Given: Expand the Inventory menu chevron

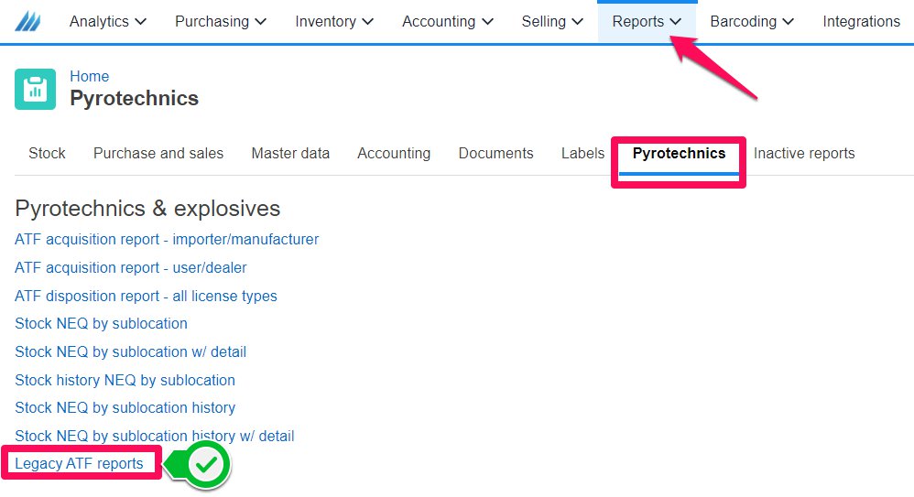Looking at the screenshot, I should click(367, 22).
